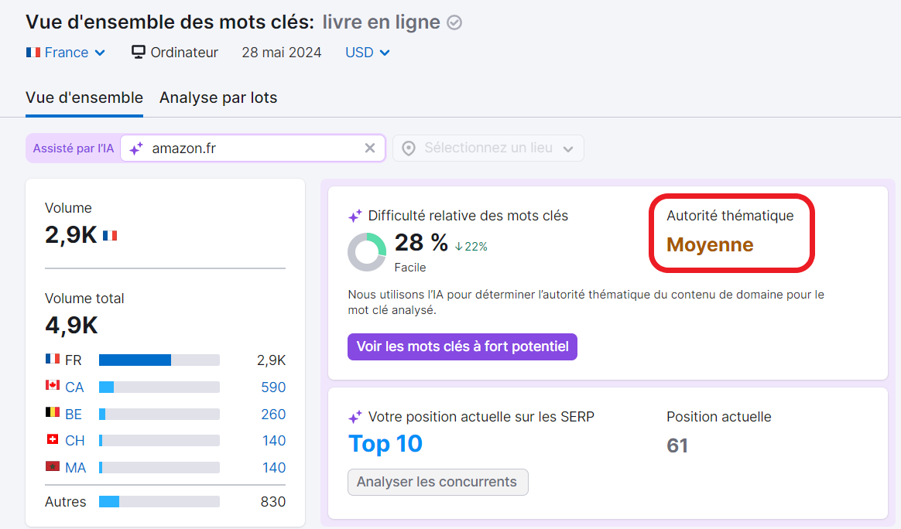Click the French flag country icon
The image size is (901, 529).
tap(32, 53)
